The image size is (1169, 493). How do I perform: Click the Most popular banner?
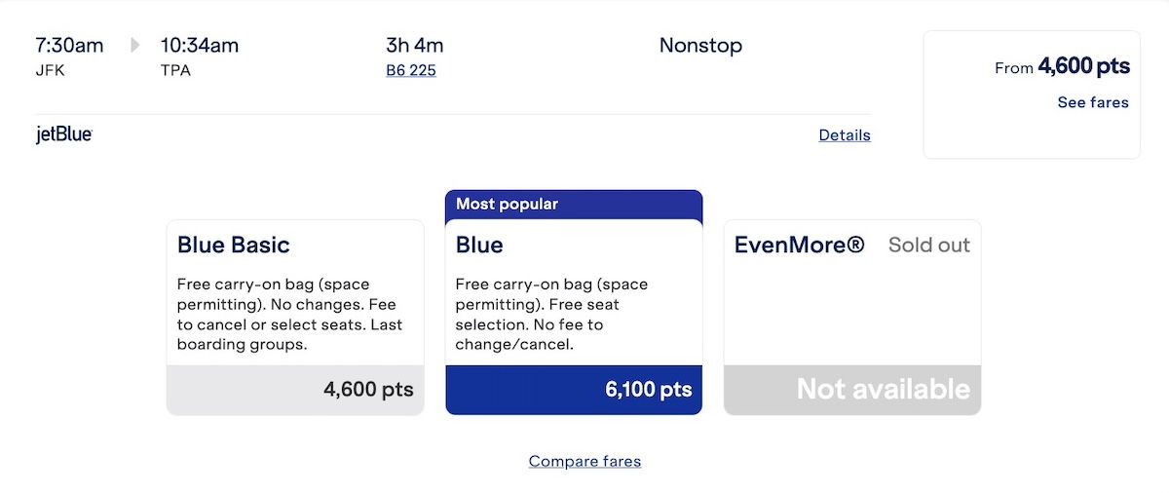tap(574, 205)
